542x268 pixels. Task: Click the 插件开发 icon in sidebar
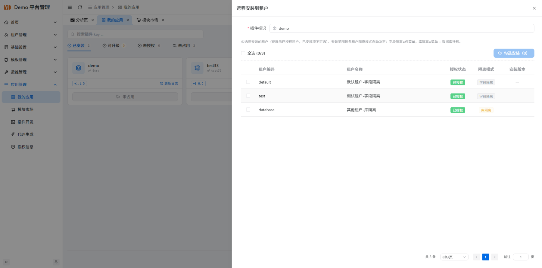13,122
